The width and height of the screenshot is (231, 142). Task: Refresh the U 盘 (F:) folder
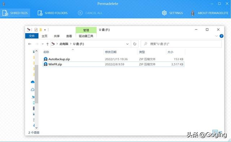point(135,44)
